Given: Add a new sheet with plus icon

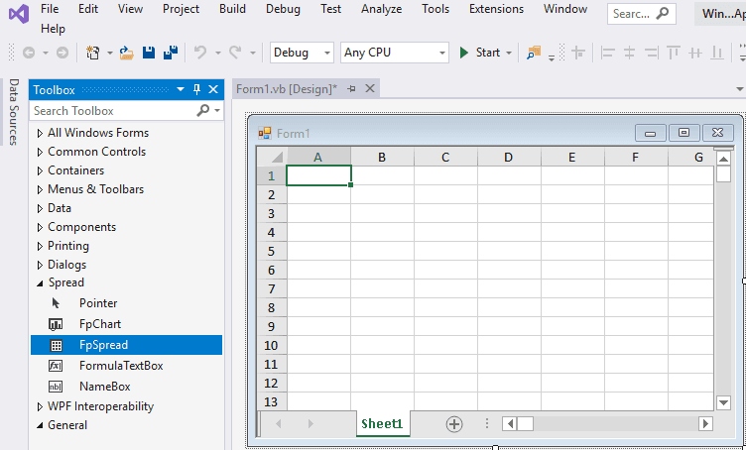Looking at the screenshot, I should tap(454, 423).
